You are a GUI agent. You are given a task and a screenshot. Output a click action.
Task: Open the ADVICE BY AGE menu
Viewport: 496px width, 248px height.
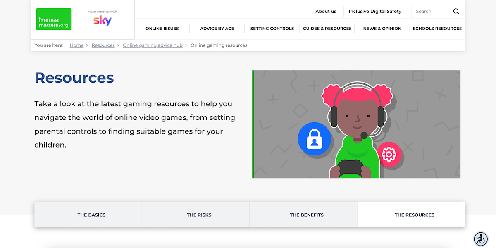click(217, 29)
